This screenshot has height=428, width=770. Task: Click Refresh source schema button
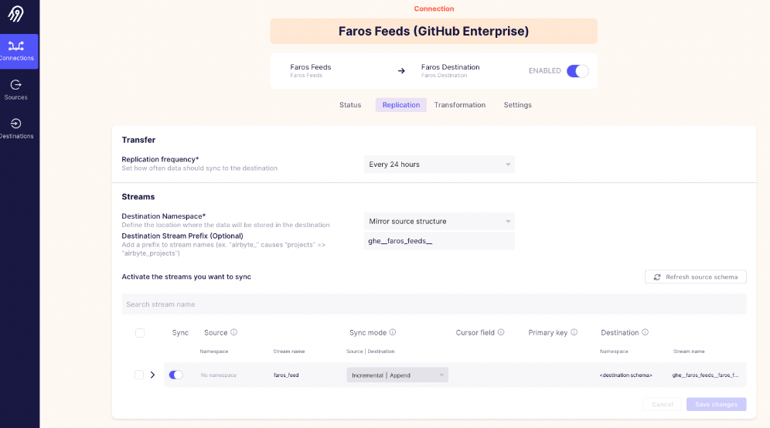tap(695, 277)
